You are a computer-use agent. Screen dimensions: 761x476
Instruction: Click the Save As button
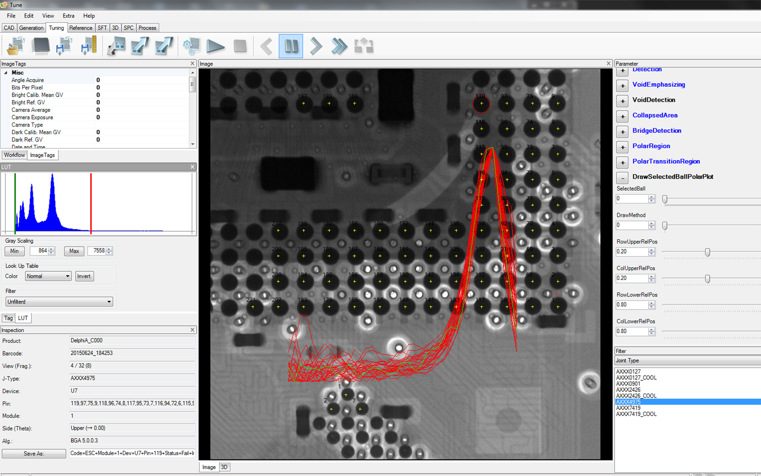click(x=34, y=454)
